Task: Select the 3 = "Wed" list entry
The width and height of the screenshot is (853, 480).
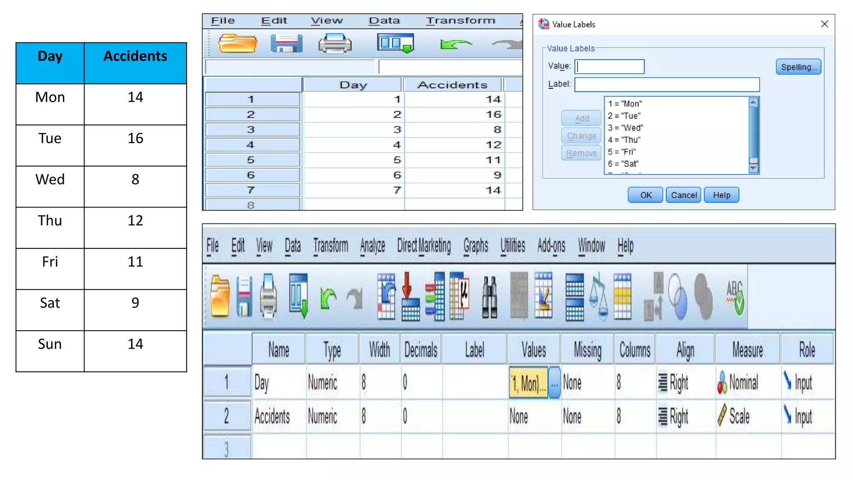Action: 626,128
